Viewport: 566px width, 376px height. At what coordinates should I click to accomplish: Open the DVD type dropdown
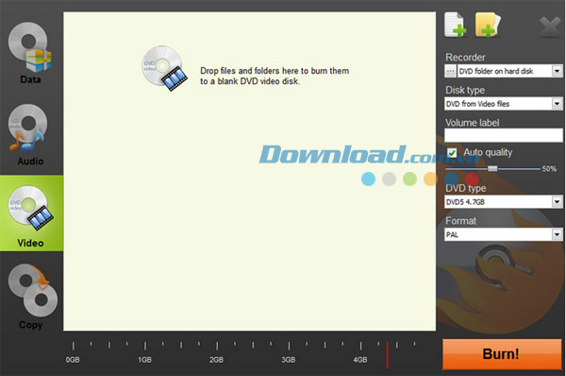[557, 202]
